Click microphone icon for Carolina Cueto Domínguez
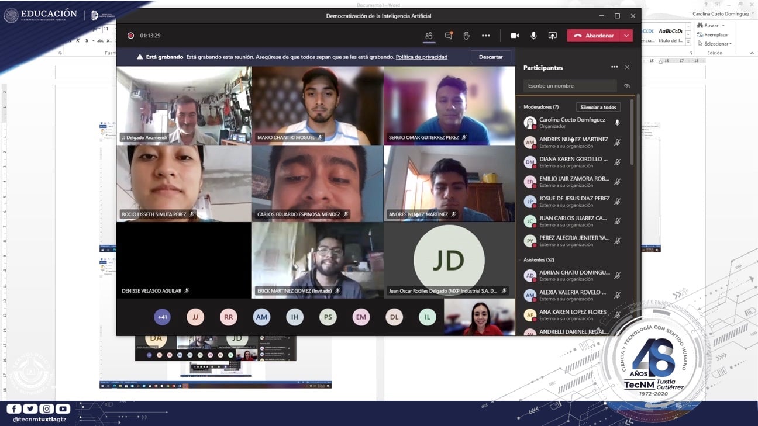The height and width of the screenshot is (426, 758). click(617, 123)
